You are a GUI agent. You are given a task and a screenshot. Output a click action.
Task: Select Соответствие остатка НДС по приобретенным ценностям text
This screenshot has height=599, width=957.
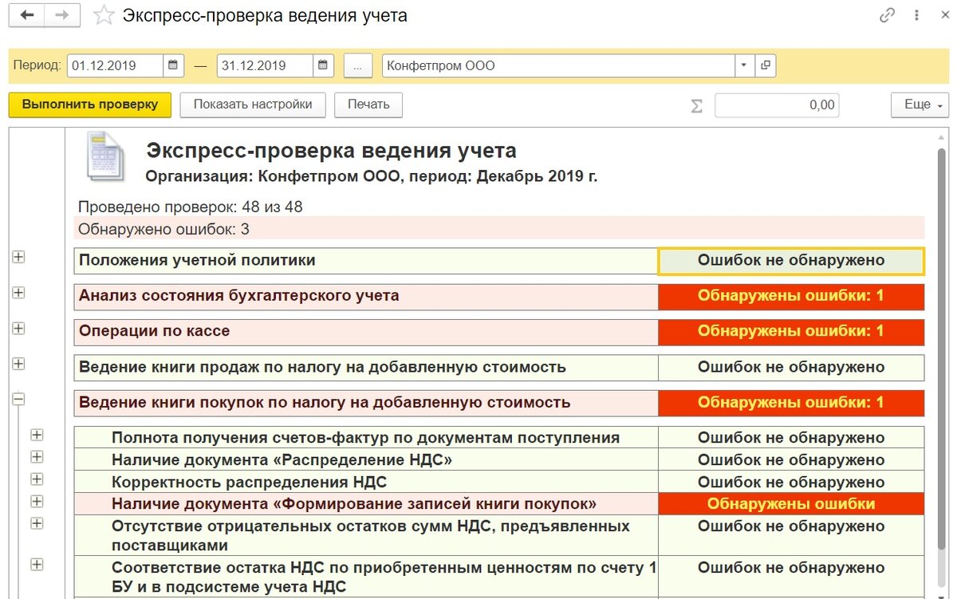[x=384, y=577]
